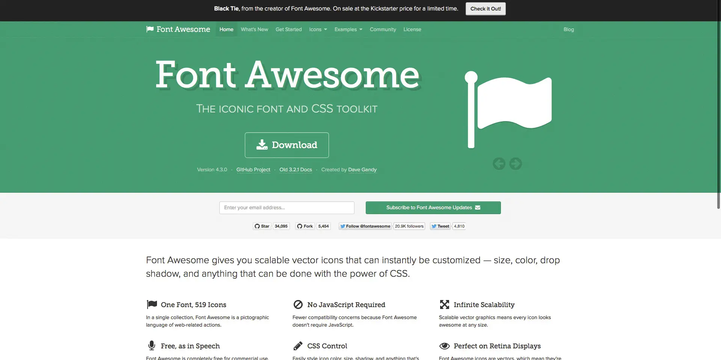Image resolution: width=721 pixels, height=360 pixels.
Task: Click the flag icon beside One Font, 519 Icons
Action: pyautogui.click(x=152, y=304)
